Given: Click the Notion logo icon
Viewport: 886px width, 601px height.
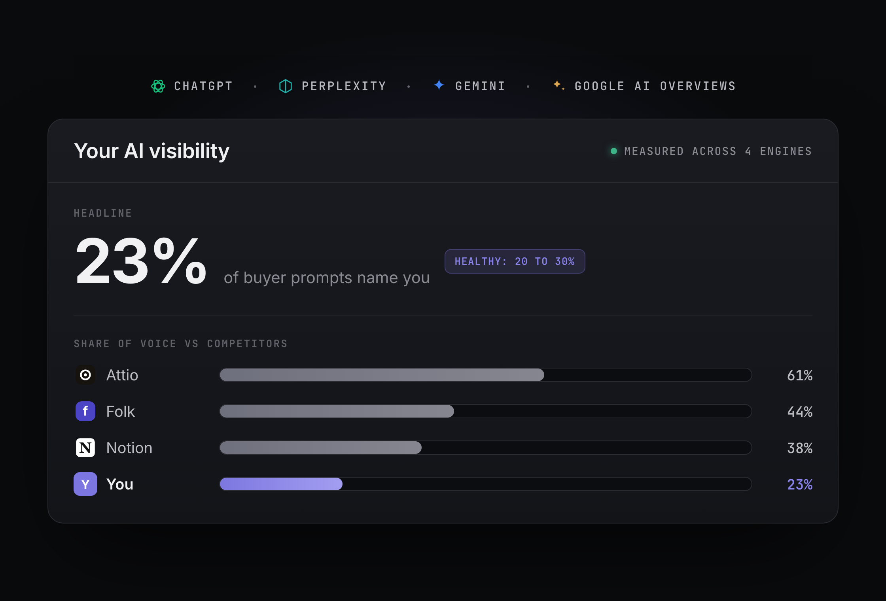Looking at the screenshot, I should (x=85, y=448).
